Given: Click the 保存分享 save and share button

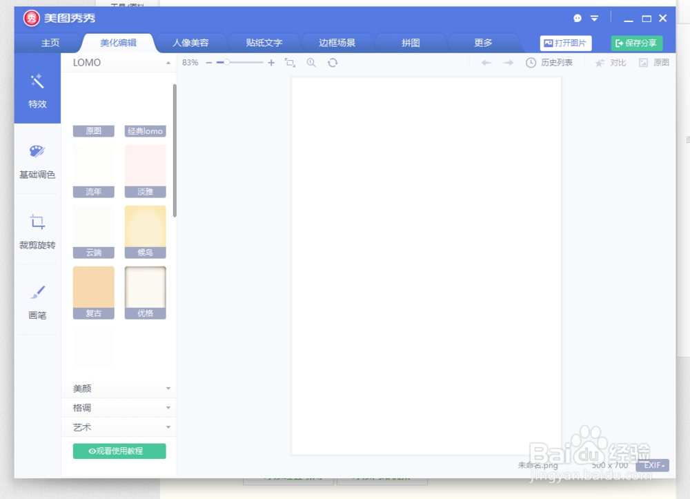Looking at the screenshot, I should point(636,42).
